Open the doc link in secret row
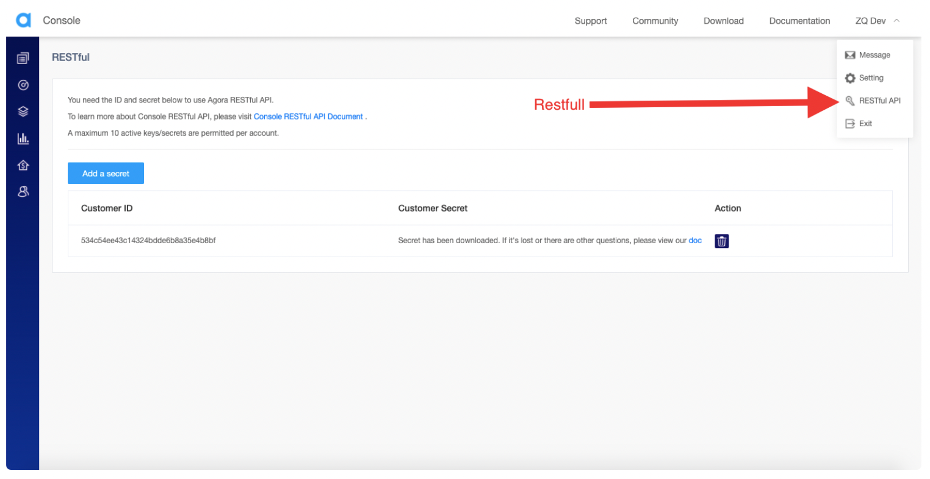Screen dimensions: 930x479 click(x=695, y=241)
